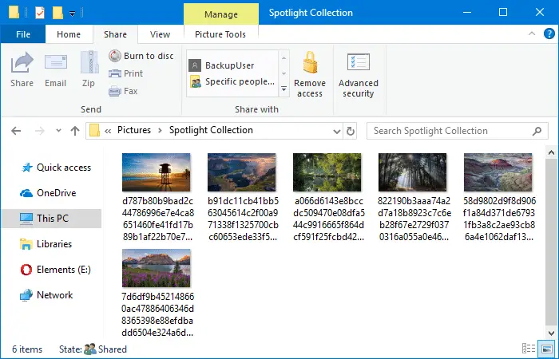Open Elements (E:) drive
The image size is (559, 359).
[x=55, y=270]
